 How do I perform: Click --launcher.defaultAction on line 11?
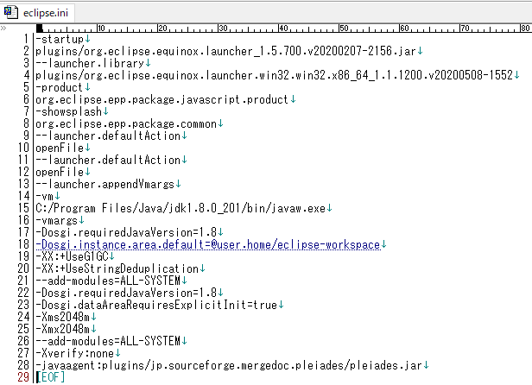pos(108,160)
